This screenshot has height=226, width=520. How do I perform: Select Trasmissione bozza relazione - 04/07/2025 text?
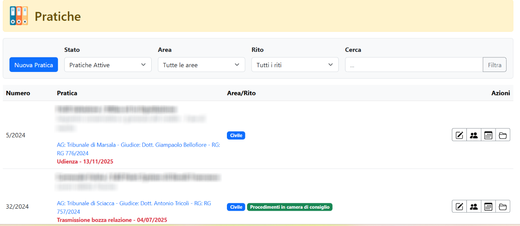pos(112,220)
